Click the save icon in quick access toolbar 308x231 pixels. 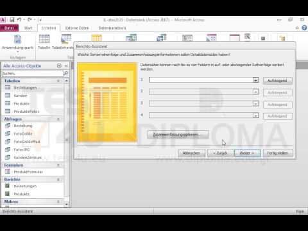pos(12,20)
